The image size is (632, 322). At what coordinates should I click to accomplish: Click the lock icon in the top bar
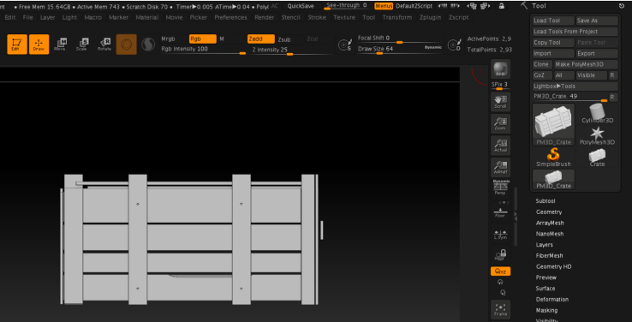point(501,6)
